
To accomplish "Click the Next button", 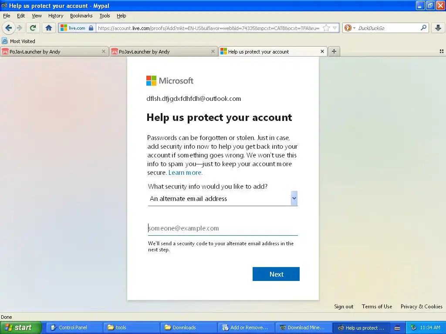I will (276, 274).
